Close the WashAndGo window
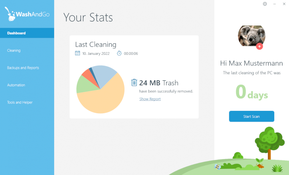 pyautogui.click(x=284, y=4)
